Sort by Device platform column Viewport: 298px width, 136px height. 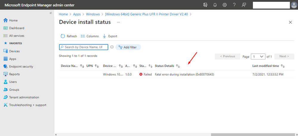pos(113,66)
